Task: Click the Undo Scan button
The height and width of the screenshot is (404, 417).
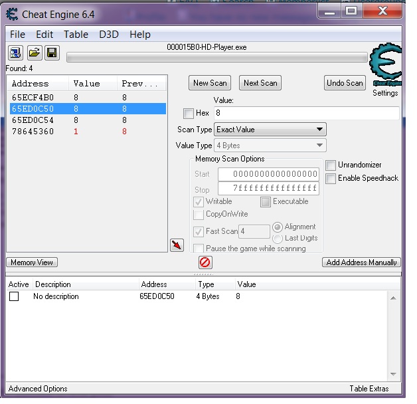Action: [x=345, y=83]
